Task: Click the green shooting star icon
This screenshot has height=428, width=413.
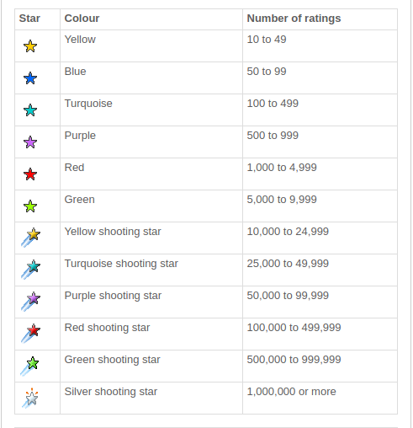Action: click(29, 366)
